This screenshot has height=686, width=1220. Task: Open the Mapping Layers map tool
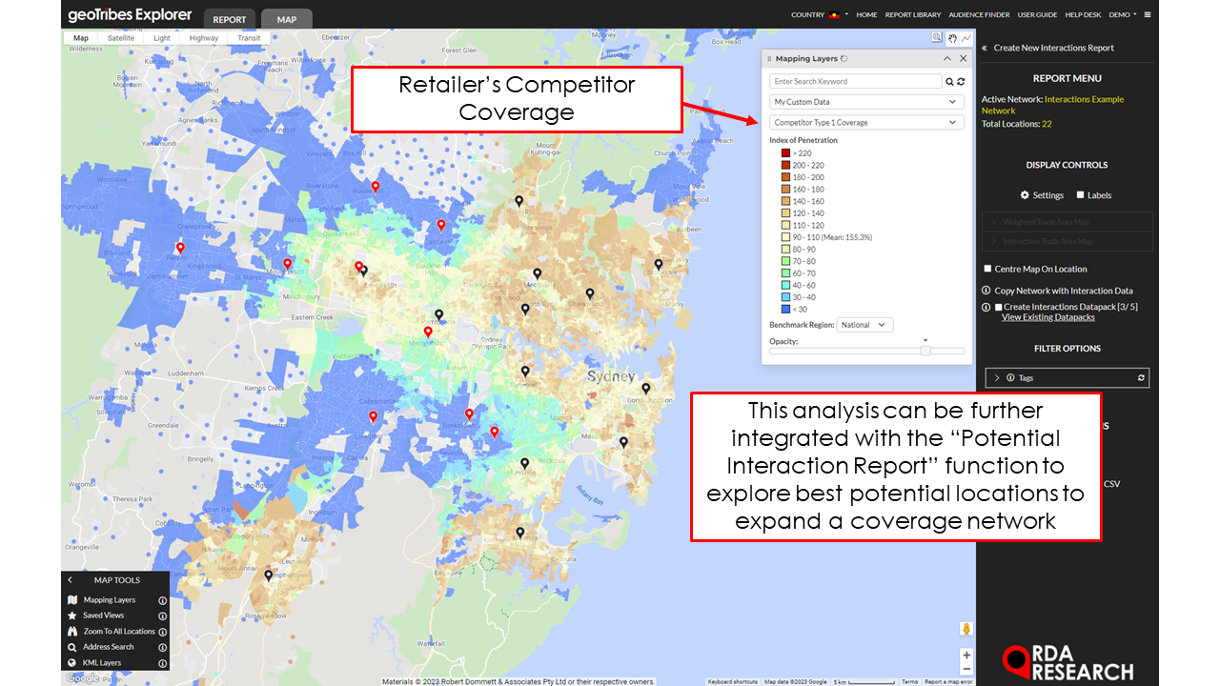72,600
